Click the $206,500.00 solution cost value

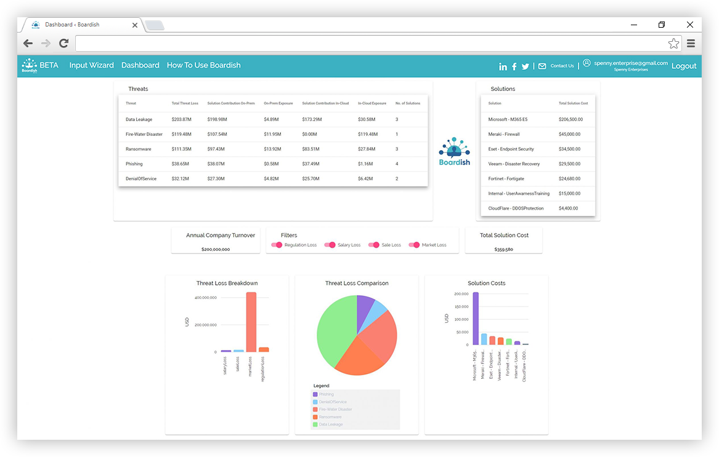tap(571, 119)
